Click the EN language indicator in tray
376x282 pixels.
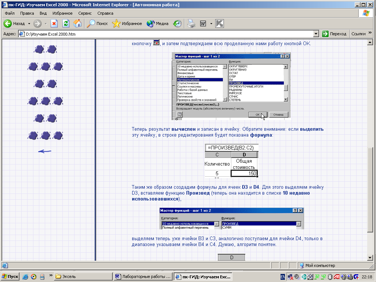[x=283, y=277]
